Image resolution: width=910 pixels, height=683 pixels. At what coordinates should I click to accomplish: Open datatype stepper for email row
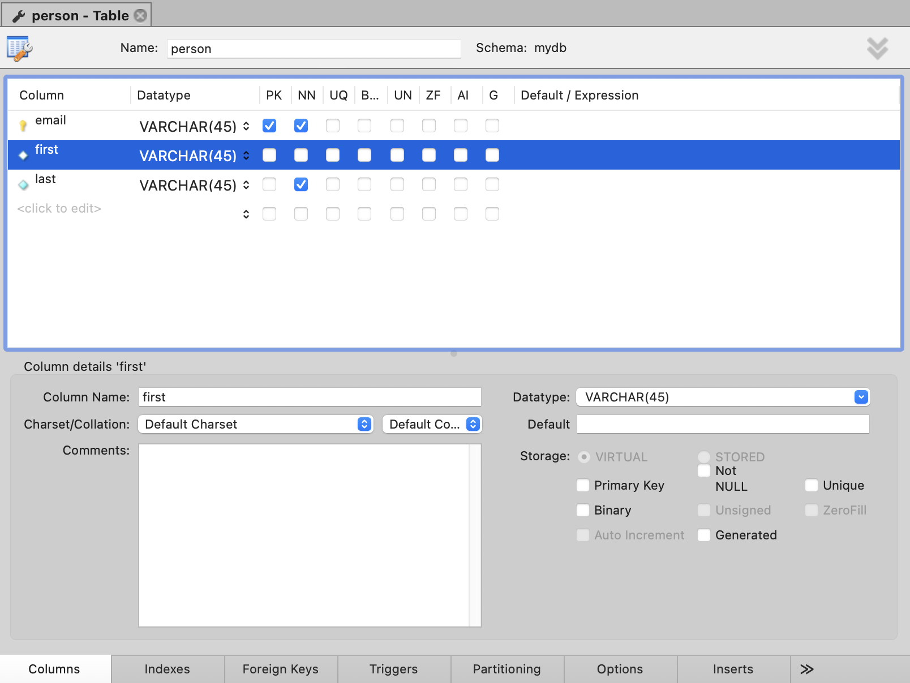(246, 126)
